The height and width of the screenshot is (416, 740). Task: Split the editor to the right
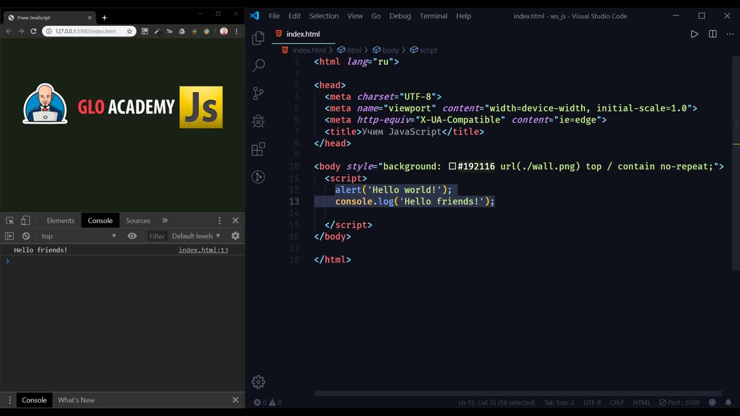pos(713,34)
